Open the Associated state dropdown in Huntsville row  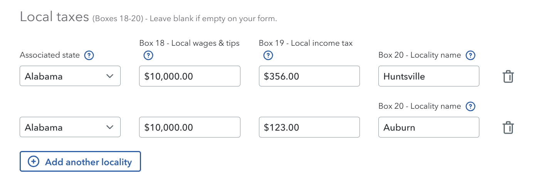pyautogui.click(x=70, y=76)
